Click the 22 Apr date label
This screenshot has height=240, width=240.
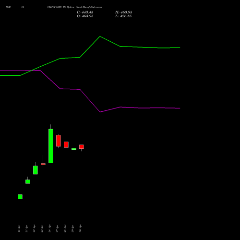[x=34, y=228]
